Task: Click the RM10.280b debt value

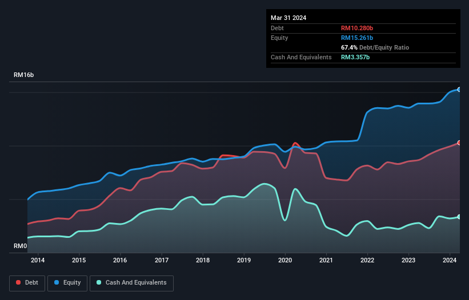Action: pos(357,28)
